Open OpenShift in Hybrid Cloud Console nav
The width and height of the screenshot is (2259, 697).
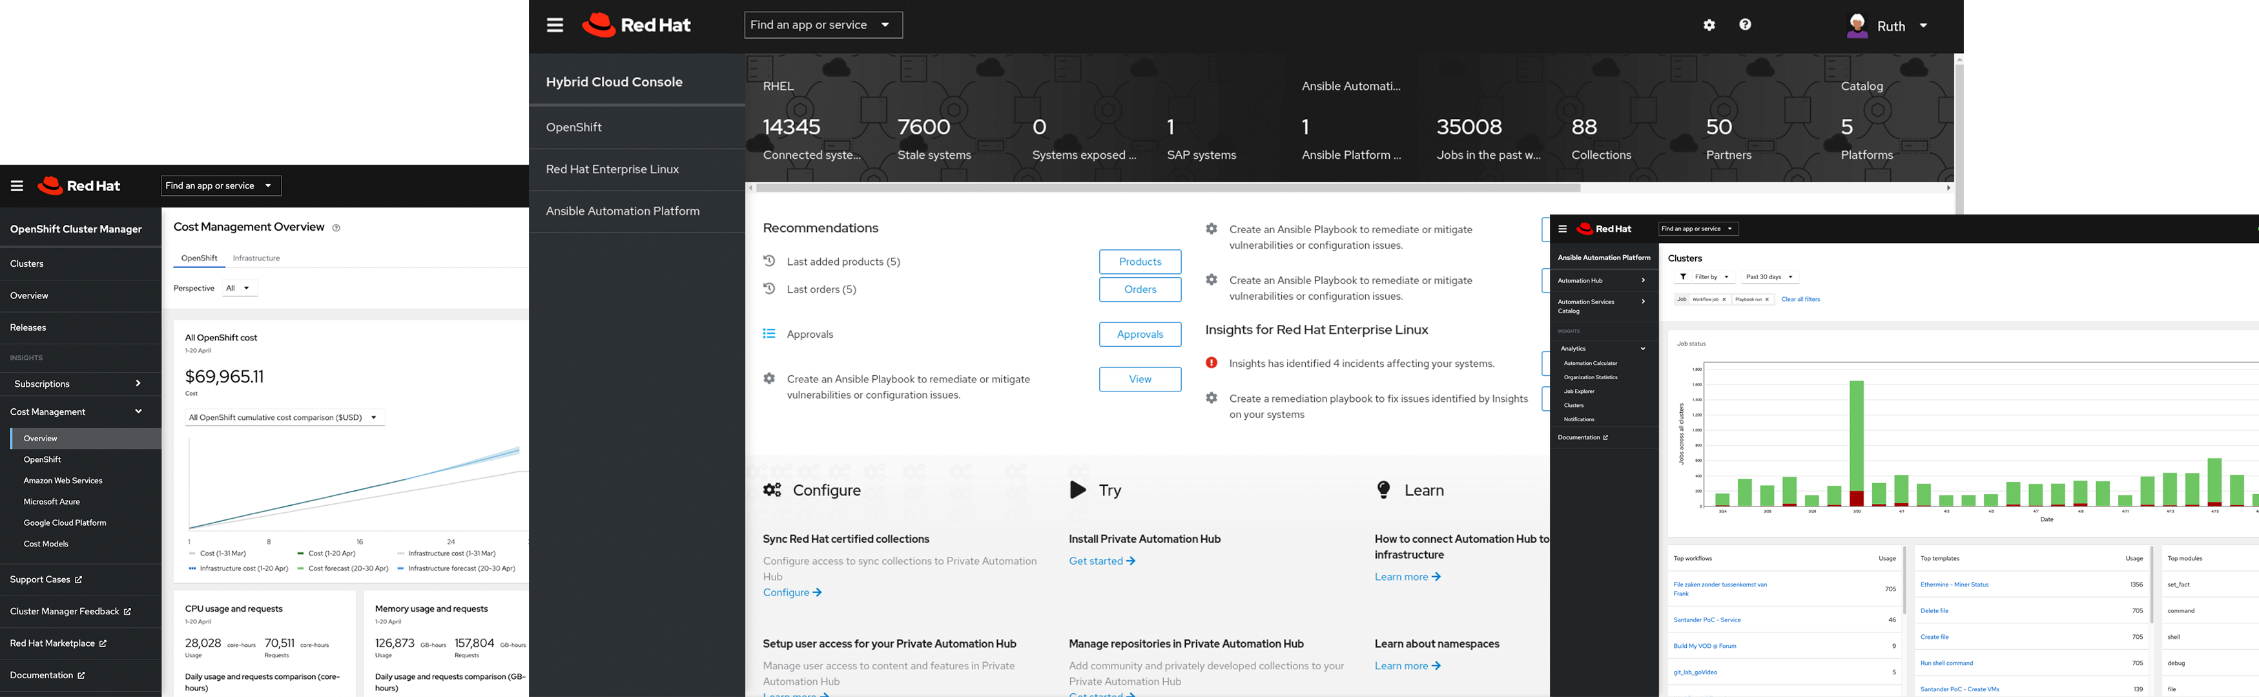(x=637, y=127)
